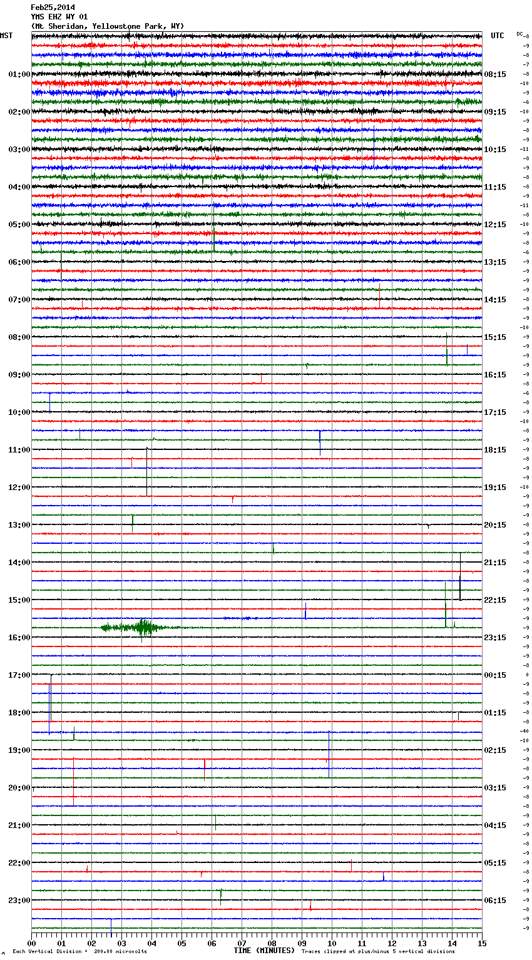Select the YMS EHZ WY 01 station label
The height and width of the screenshot is (960, 532).
coord(59,17)
